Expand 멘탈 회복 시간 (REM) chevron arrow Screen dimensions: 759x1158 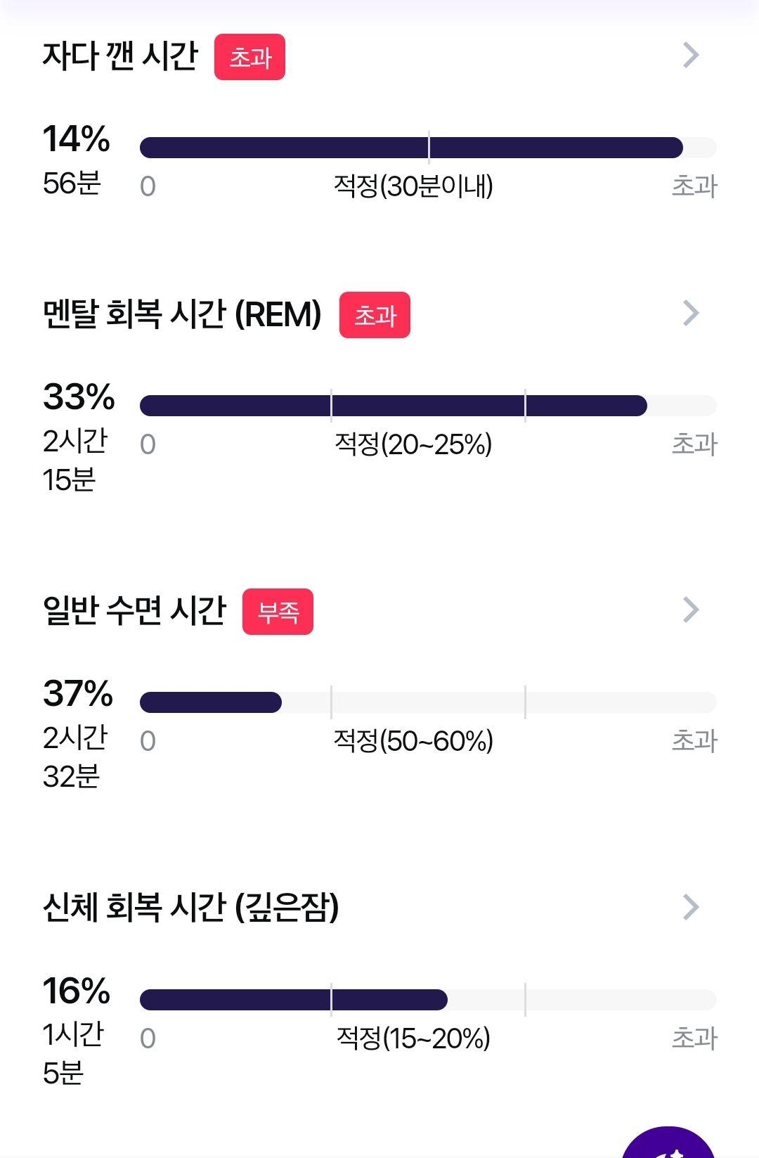point(692,313)
